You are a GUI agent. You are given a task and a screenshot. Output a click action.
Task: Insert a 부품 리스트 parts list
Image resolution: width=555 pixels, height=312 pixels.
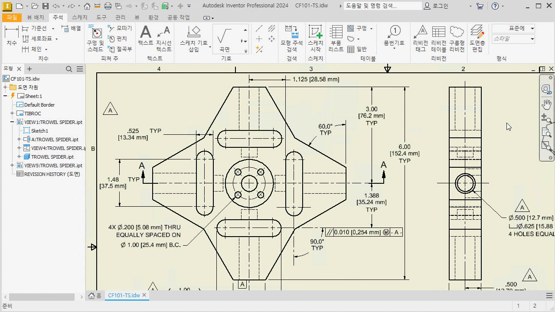click(x=336, y=38)
